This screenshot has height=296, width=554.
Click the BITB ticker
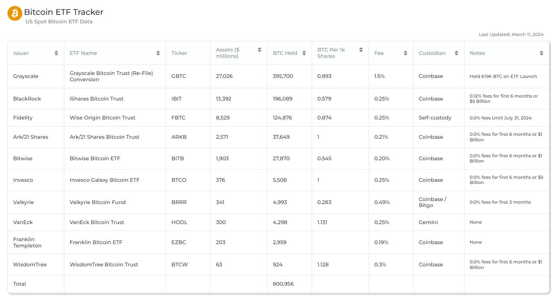click(178, 158)
